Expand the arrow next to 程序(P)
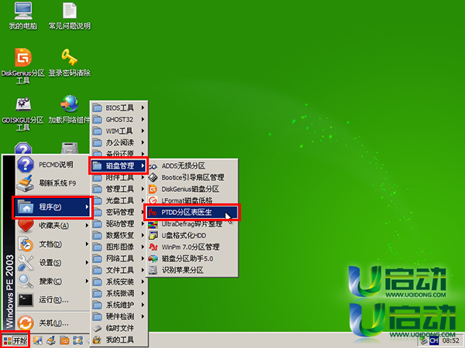 coord(87,206)
